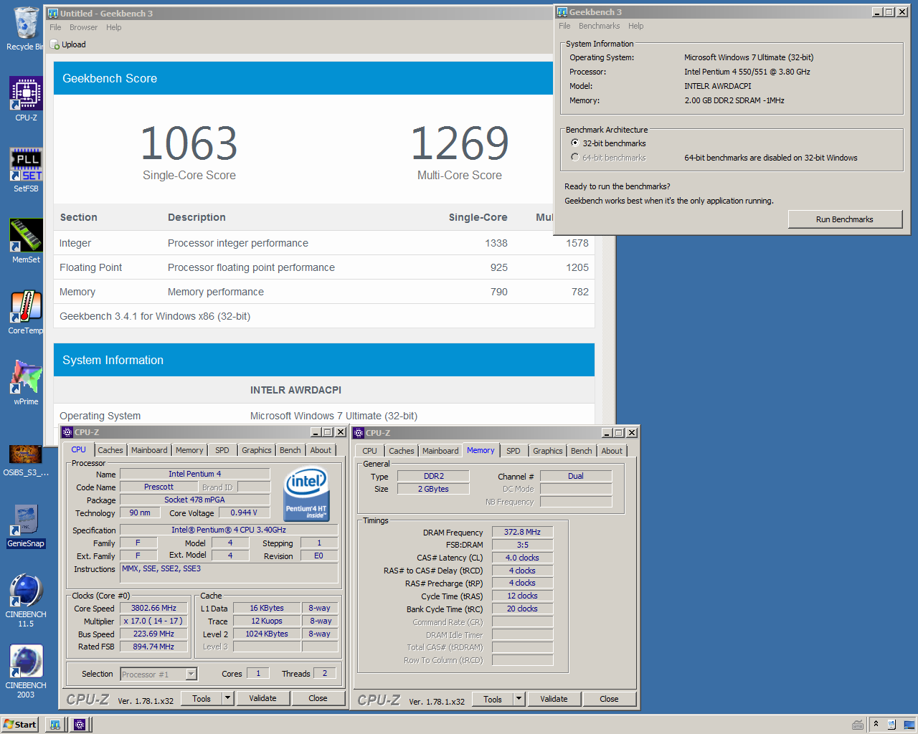918x734 pixels.
Task: Switch to Caches tab in right CPU-Z
Action: tap(402, 451)
